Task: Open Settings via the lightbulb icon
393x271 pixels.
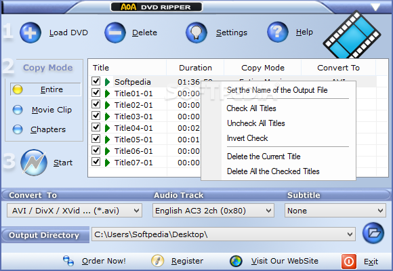Action: 196,33
